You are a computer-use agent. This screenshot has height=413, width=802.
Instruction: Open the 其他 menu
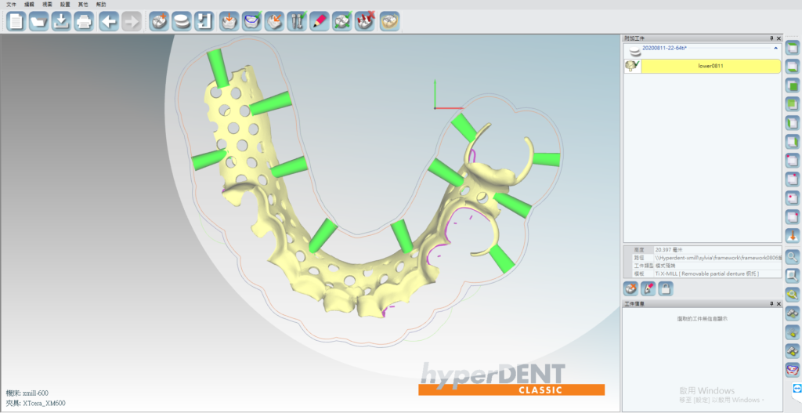[x=83, y=4]
